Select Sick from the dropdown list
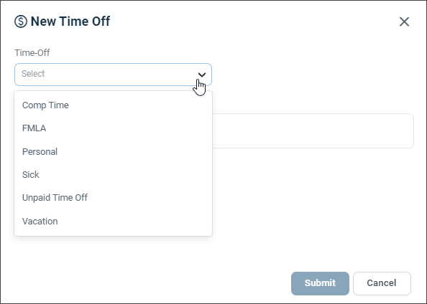 tap(113, 175)
